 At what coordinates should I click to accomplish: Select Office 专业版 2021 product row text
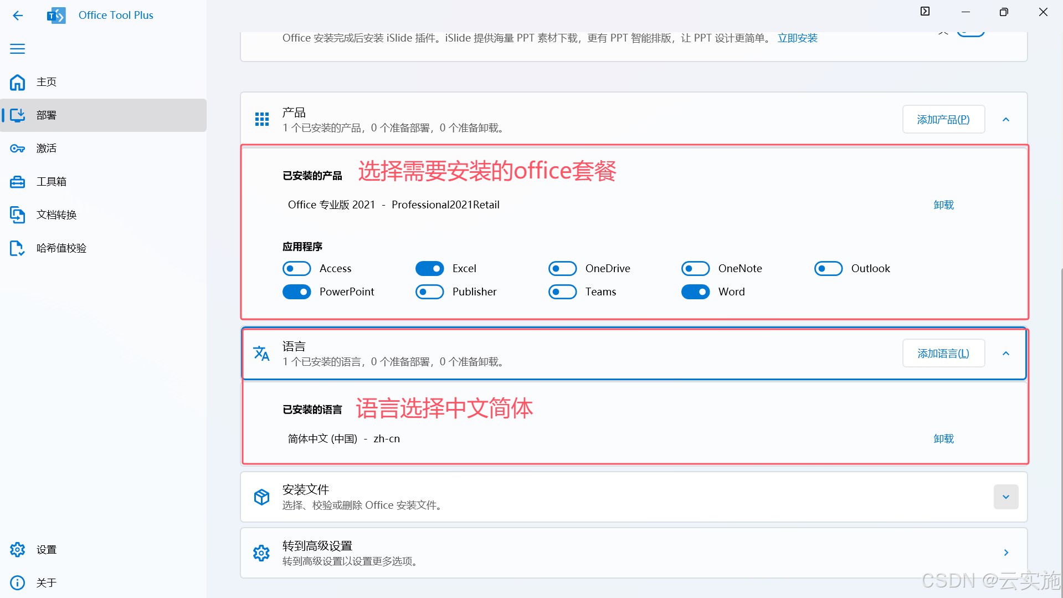[393, 205]
